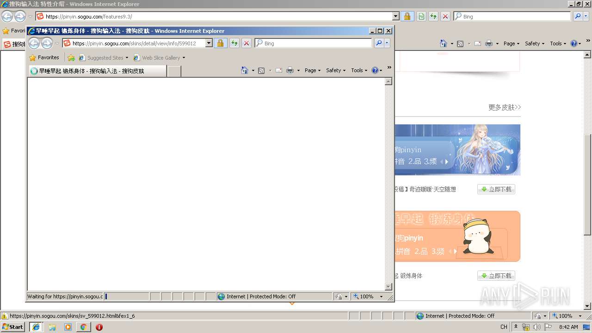Click 立即下载 button for 锻炼身体 skin
The width and height of the screenshot is (592, 333).
[496, 276]
